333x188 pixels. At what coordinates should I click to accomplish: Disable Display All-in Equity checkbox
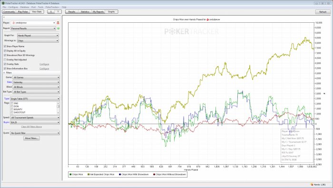5,51
